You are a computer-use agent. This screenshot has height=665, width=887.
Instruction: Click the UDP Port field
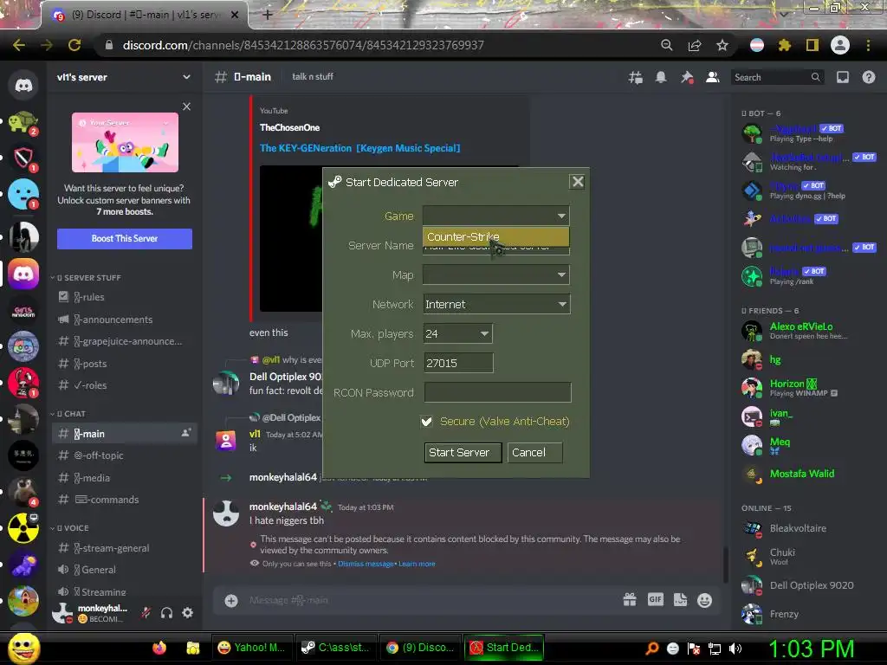click(458, 363)
